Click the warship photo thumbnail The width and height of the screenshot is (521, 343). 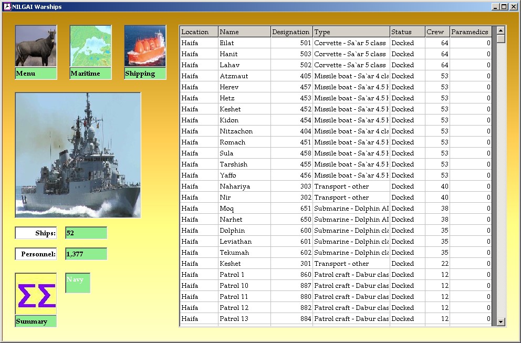pos(78,155)
